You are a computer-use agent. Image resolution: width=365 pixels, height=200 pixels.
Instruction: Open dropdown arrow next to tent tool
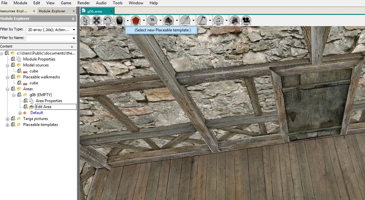click(177, 20)
